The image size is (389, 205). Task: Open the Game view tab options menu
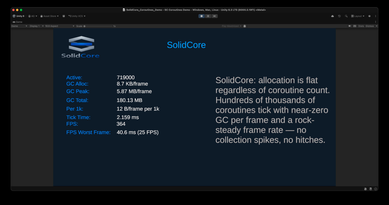[376, 22]
